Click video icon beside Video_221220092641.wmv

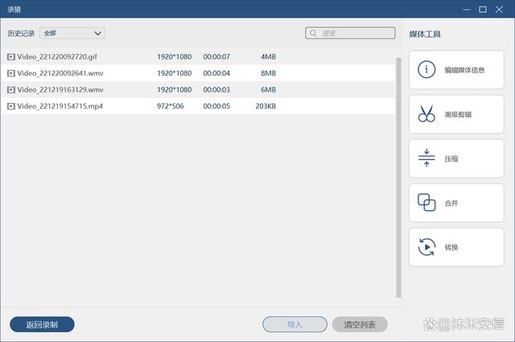coord(11,73)
